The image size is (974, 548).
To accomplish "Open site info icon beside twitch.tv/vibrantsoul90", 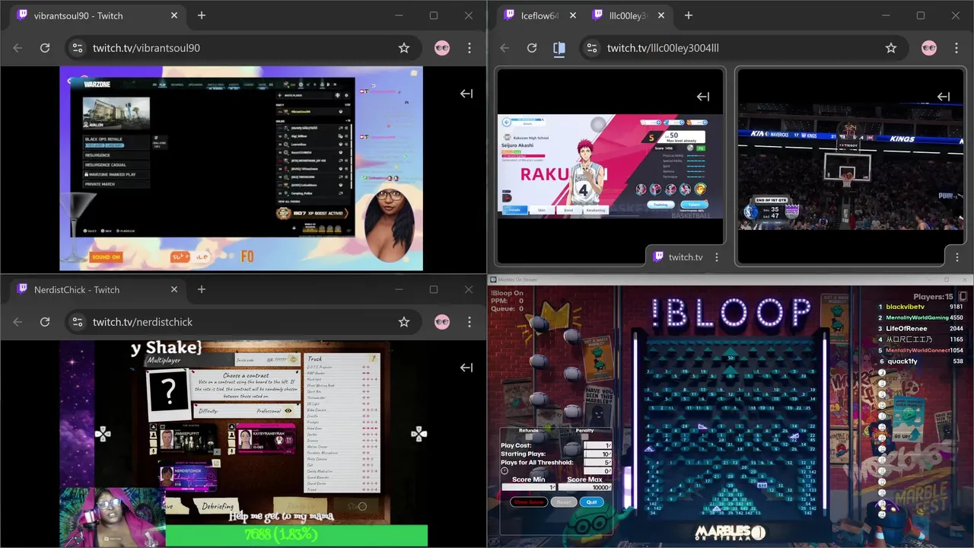I will coord(77,48).
